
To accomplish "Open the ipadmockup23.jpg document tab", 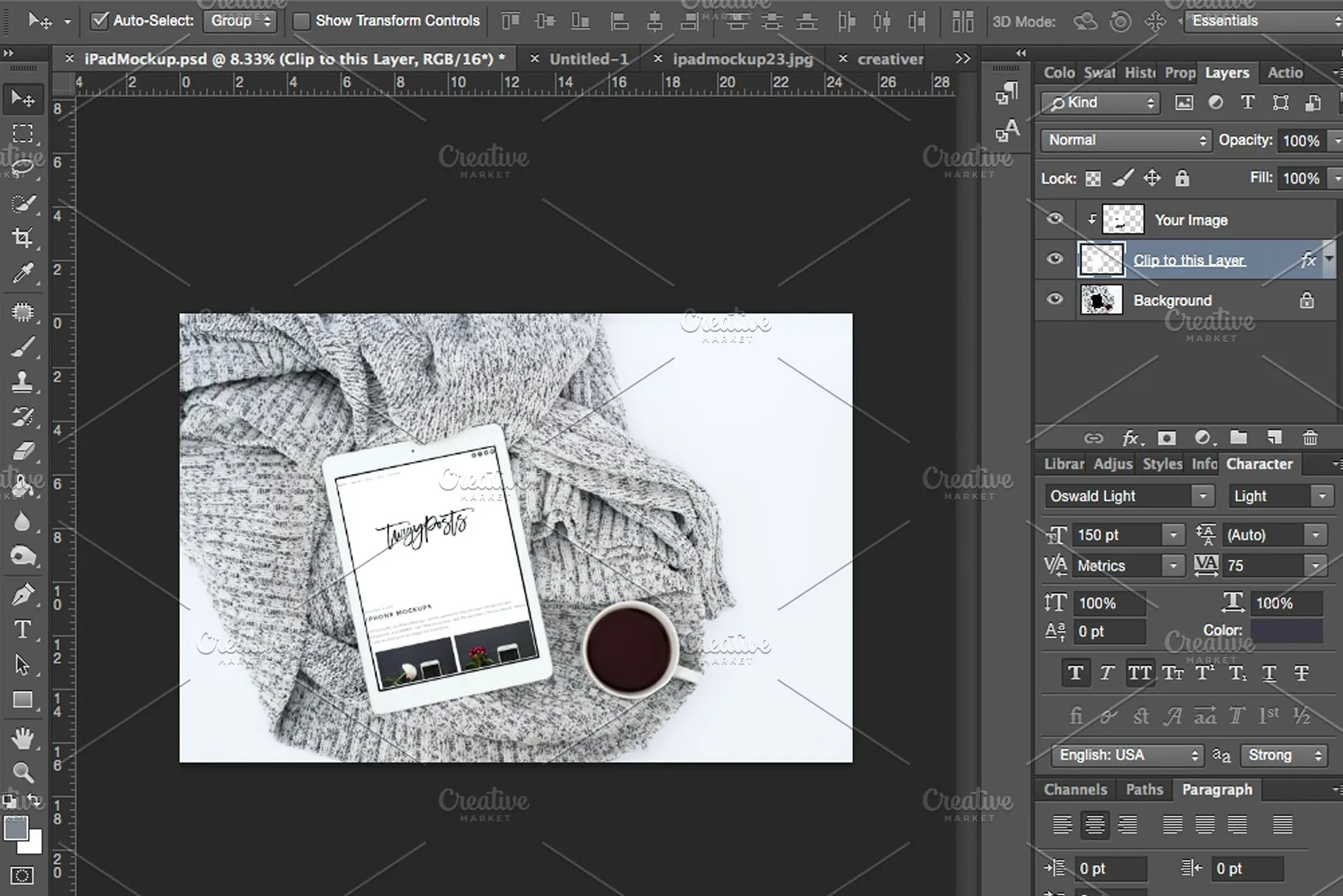I will tap(742, 58).
